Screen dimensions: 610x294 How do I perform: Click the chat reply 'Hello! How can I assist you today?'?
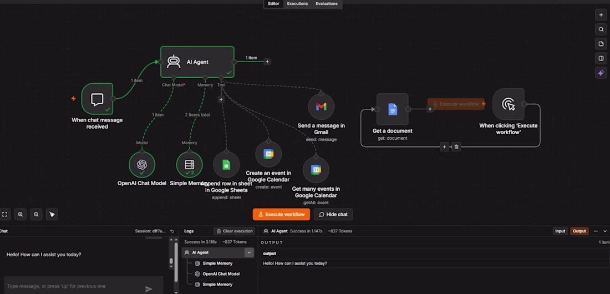click(x=44, y=255)
